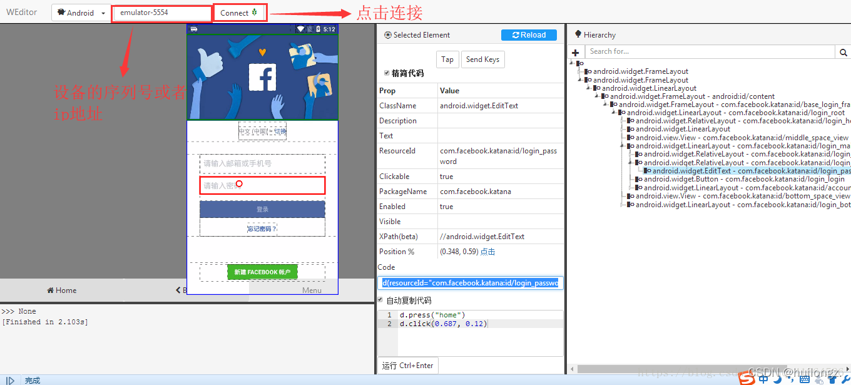Select android.view.View middle_space_view tree row
The height and width of the screenshot is (385, 851).
point(738,138)
